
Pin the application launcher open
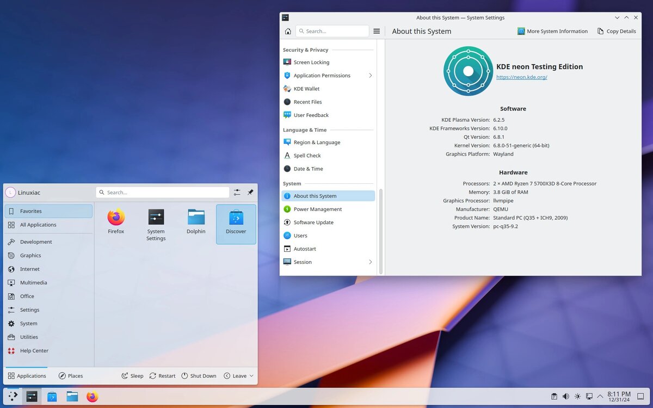point(250,191)
